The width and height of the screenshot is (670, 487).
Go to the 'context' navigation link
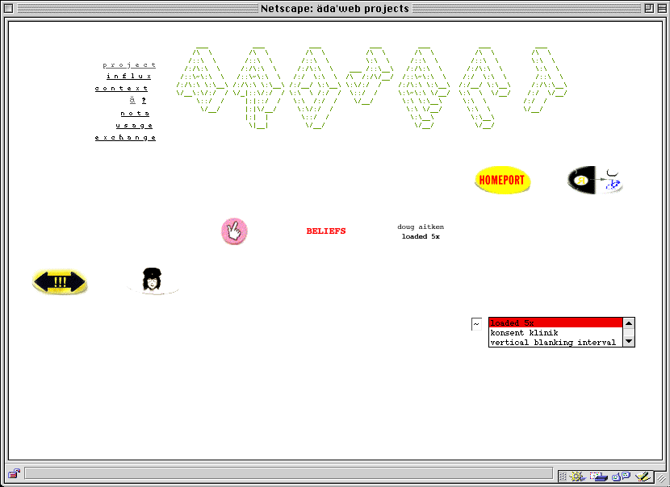click(122, 89)
